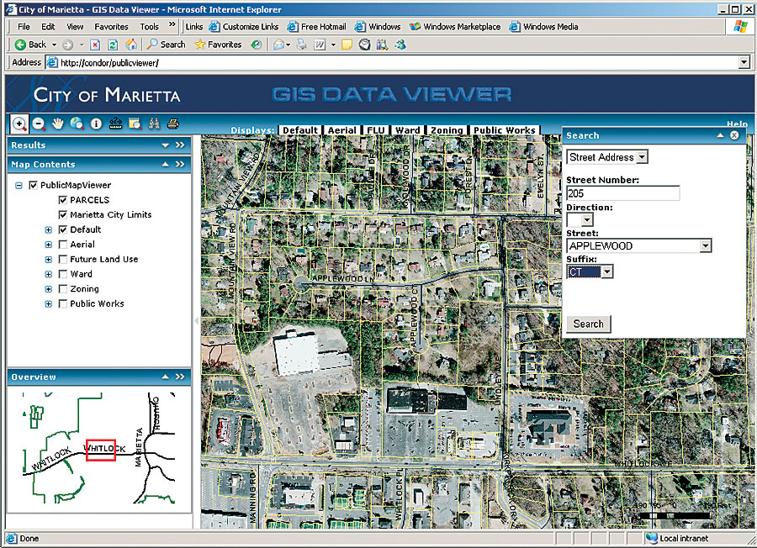The width and height of the screenshot is (757, 548).
Task: Select the Zoom In tool
Action: pyautogui.click(x=19, y=124)
